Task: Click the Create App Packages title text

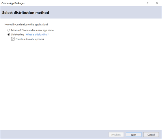Action: (x=13, y=3)
